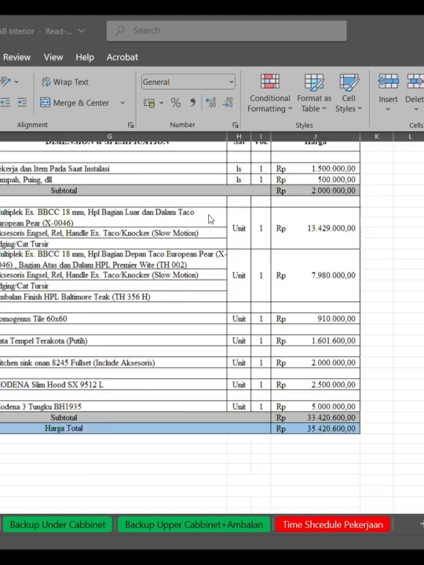Toggle Merge & Center for cells

pos(75,103)
